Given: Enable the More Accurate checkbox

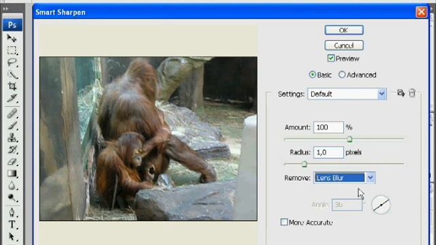Looking at the screenshot, I should 284,222.
